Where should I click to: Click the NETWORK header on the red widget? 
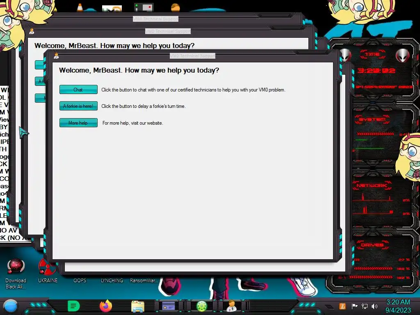pyautogui.click(x=372, y=185)
